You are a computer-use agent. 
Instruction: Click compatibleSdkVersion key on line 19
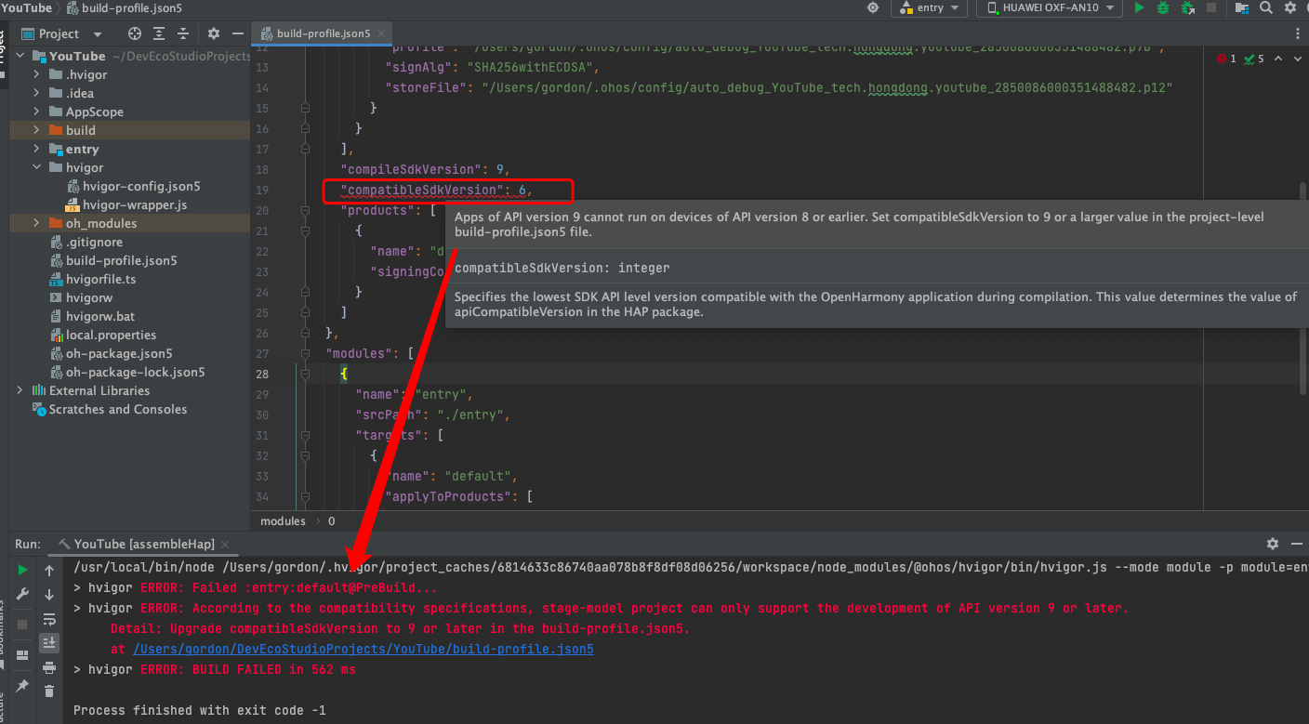point(422,190)
